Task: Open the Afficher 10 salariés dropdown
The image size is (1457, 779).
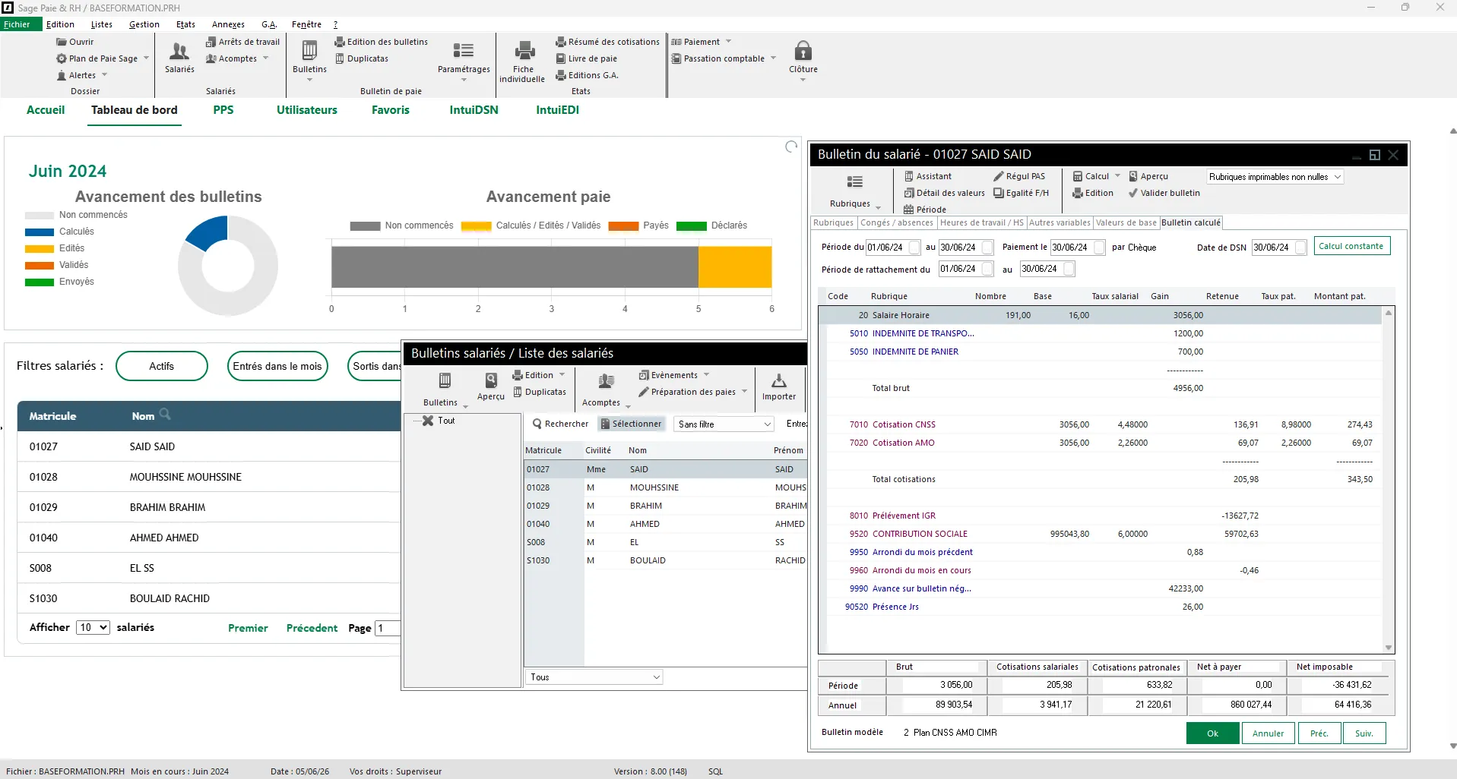Action: pos(93,627)
